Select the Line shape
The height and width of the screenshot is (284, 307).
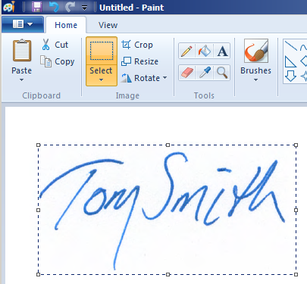290,45
